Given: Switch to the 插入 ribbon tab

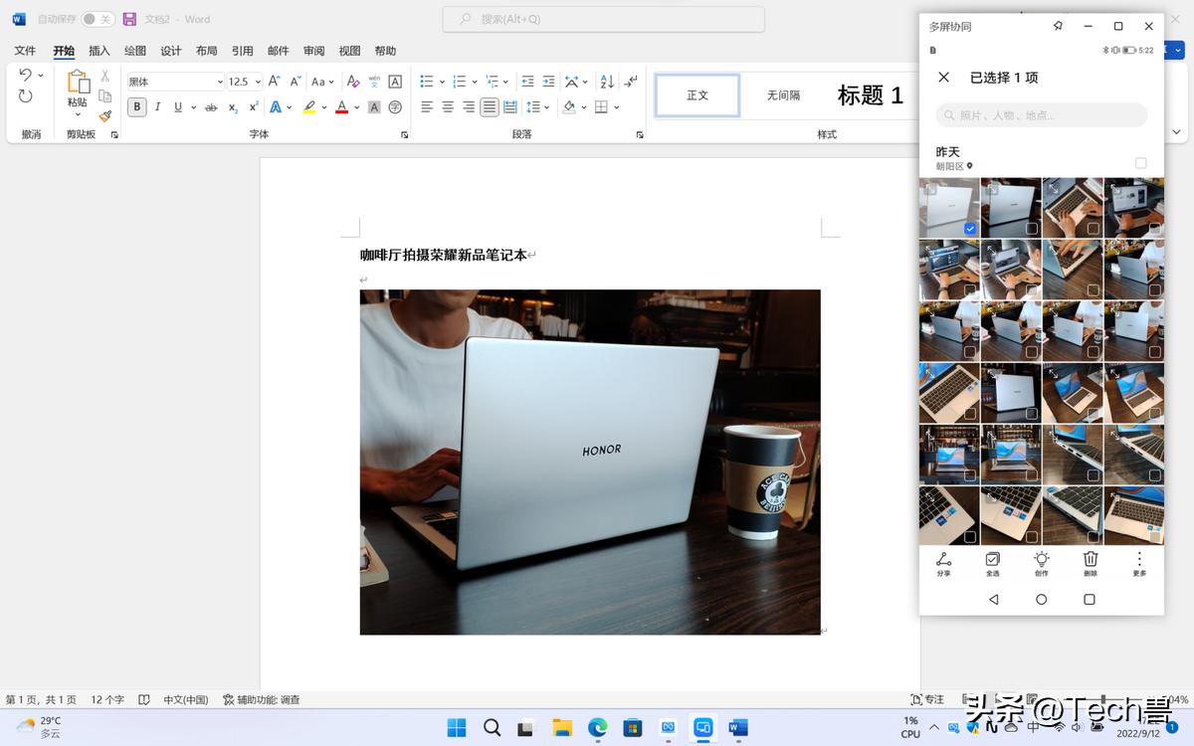Looking at the screenshot, I should (99, 51).
